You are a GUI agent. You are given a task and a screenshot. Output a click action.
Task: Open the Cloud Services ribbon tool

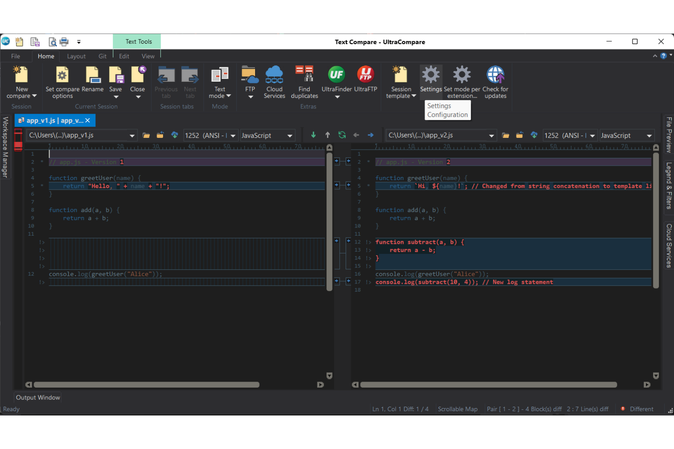(x=274, y=82)
